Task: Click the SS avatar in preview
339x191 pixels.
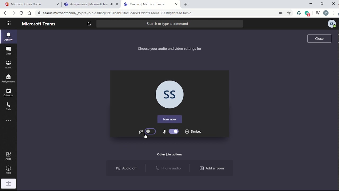Action: (x=169, y=94)
